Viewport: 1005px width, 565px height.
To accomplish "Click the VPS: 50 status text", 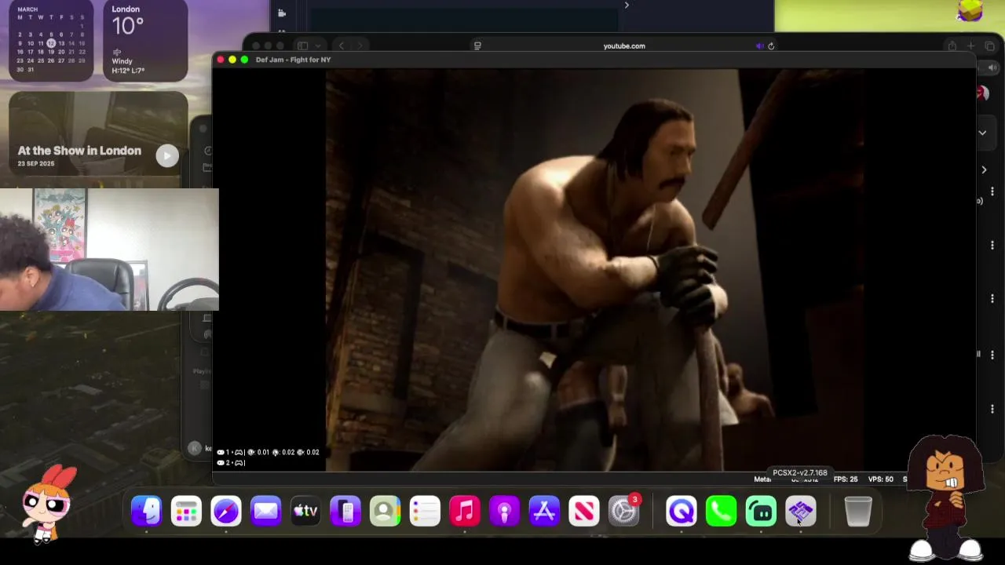I will point(880,479).
